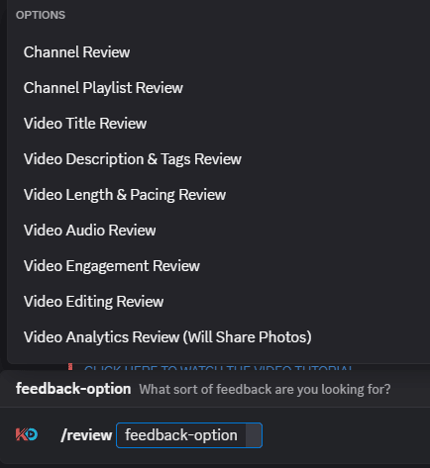
Task: Click the OPTIONS header label
Action: [x=41, y=15]
